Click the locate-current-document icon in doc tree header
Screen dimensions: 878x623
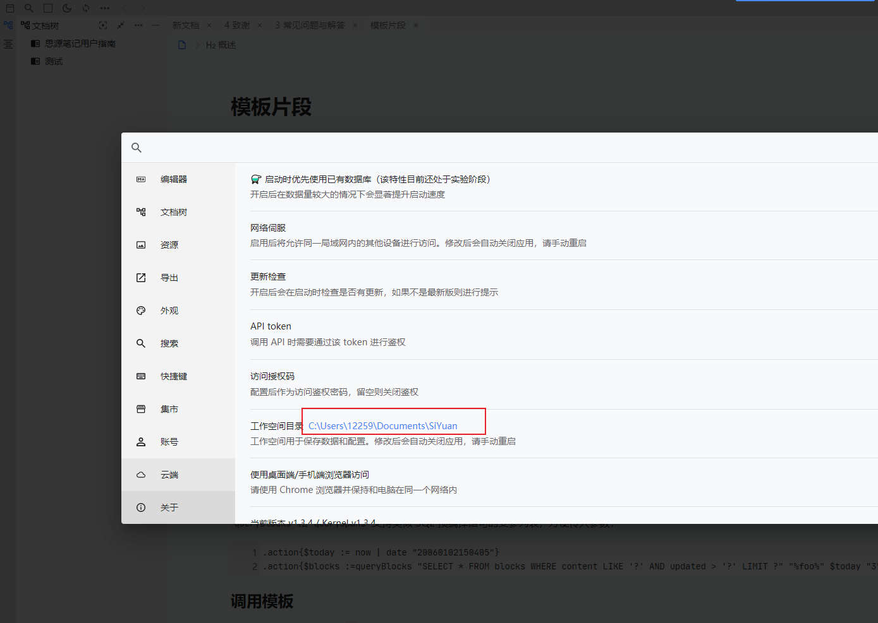pyautogui.click(x=103, y=25)
